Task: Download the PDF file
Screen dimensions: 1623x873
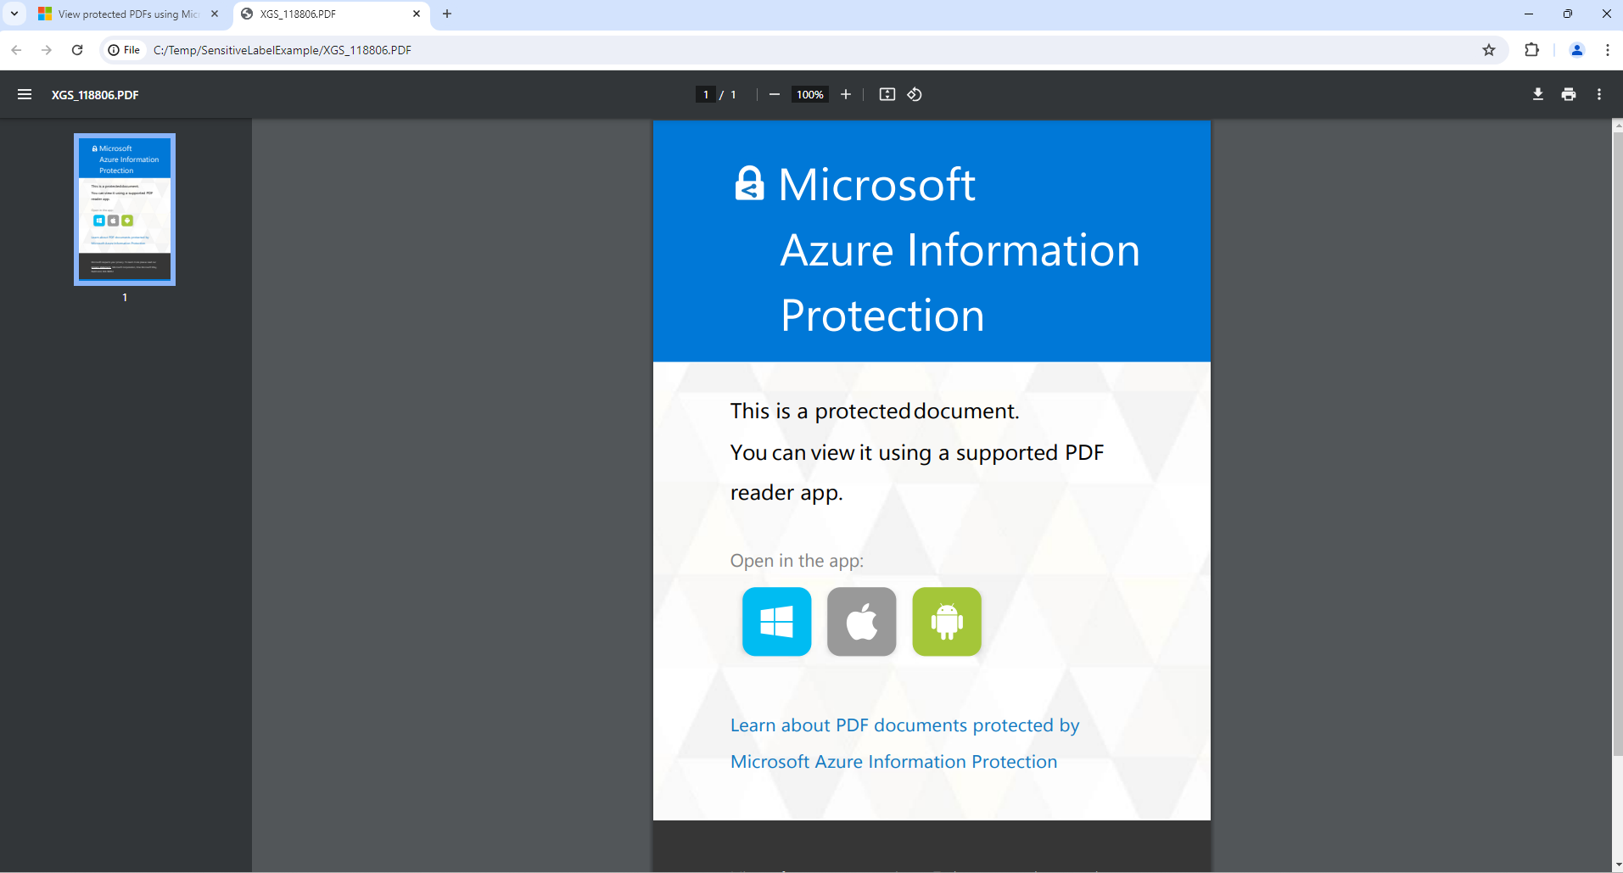Action: point(1537,94)
